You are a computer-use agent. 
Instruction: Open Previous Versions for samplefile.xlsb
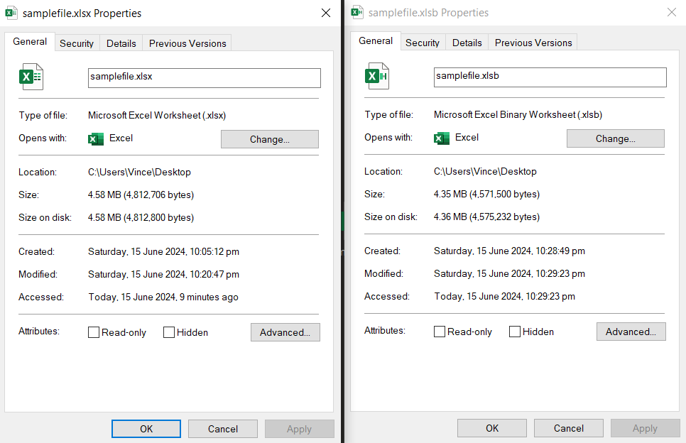(533, 43)
